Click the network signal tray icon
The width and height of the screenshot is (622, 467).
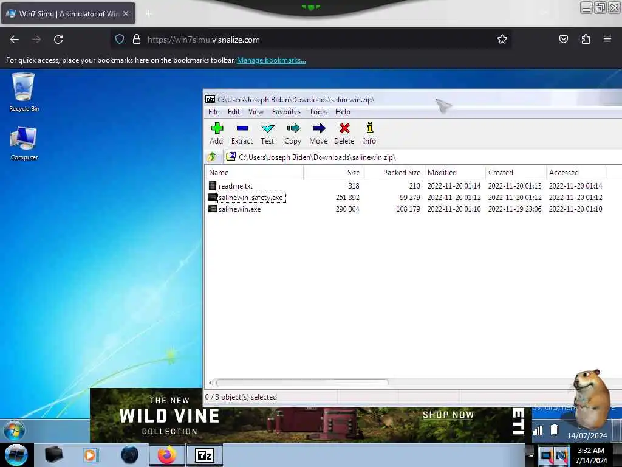(538, 430)
